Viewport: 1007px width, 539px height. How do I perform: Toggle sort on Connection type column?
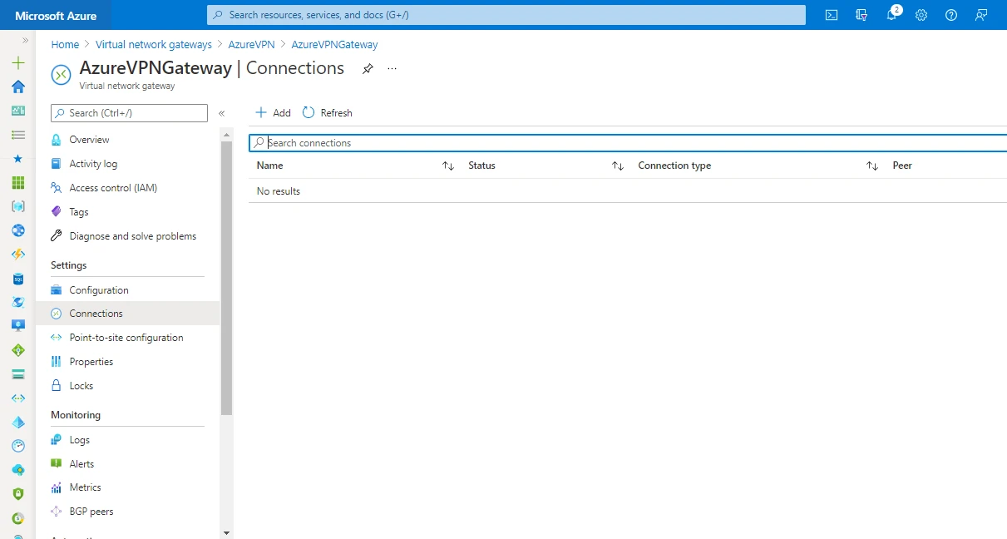coord(871,166)
